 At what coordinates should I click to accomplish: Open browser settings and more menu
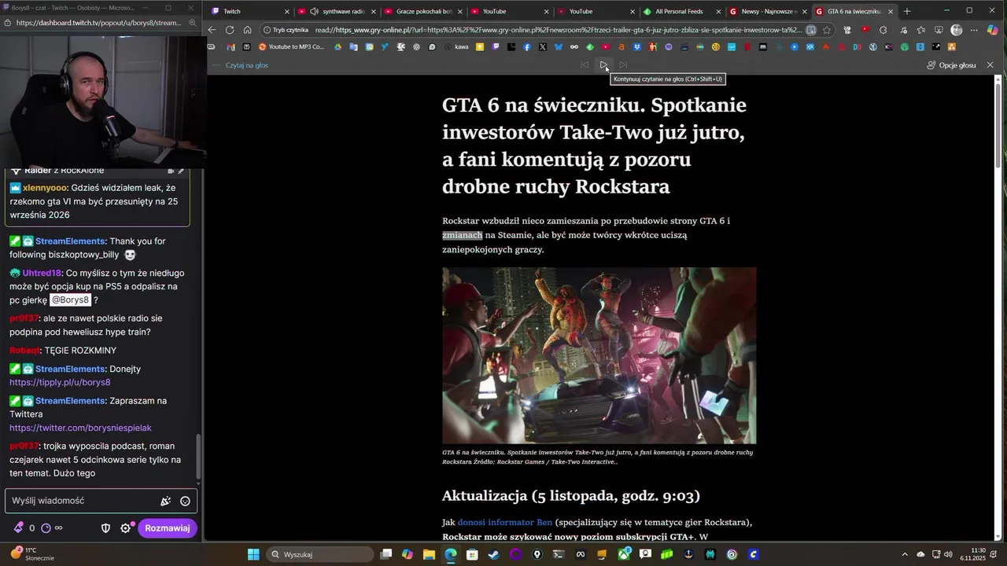(974, 30)
